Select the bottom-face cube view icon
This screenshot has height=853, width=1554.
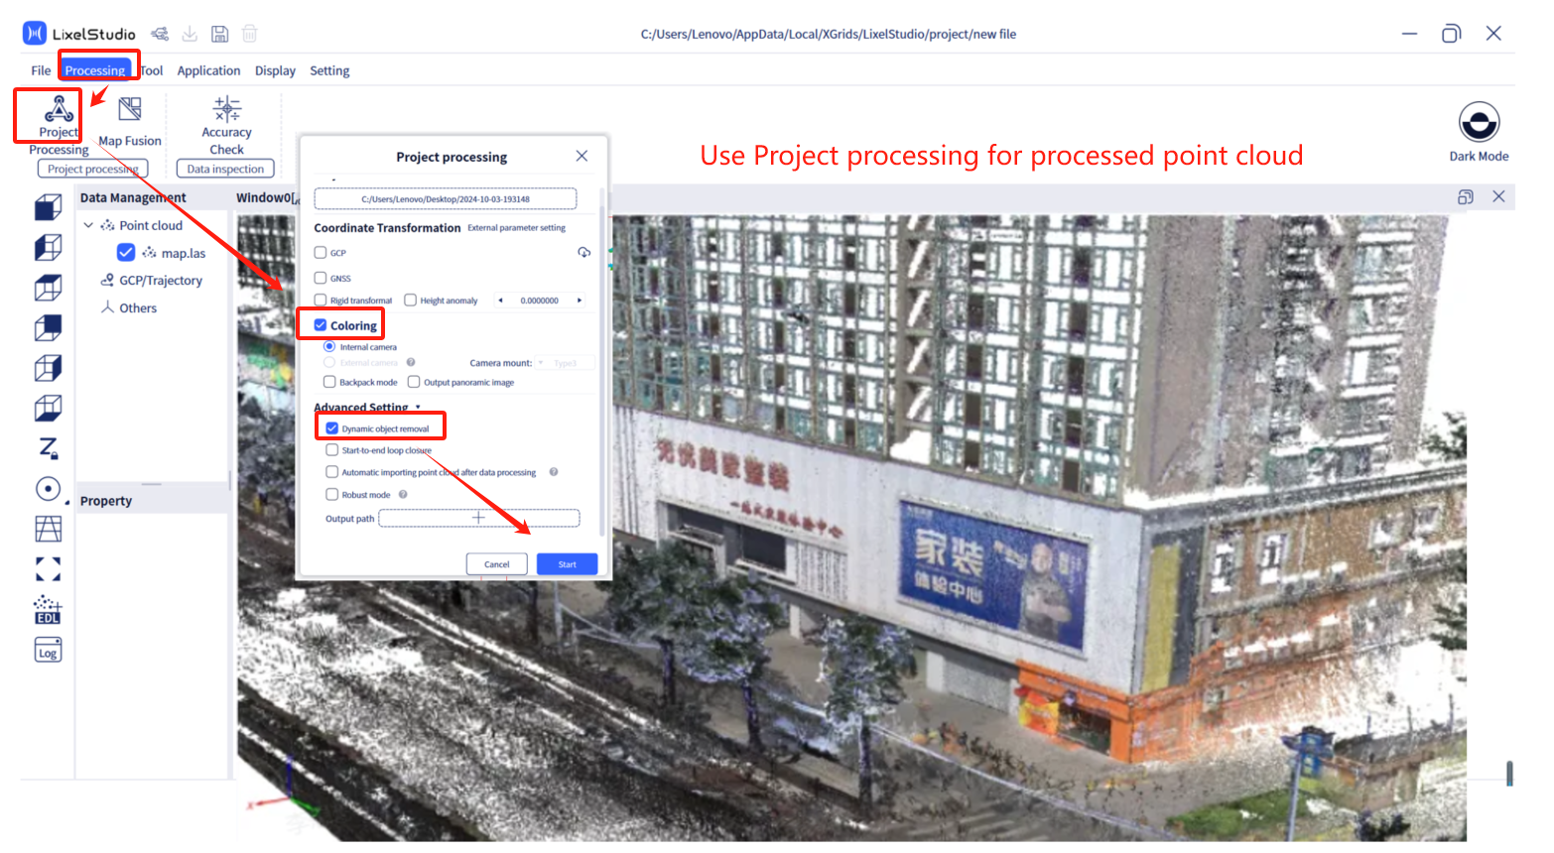click(48, 408)
